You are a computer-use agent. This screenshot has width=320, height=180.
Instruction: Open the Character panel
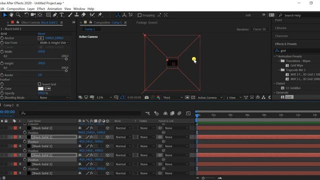pyautogui.click(x=281, y=36)
